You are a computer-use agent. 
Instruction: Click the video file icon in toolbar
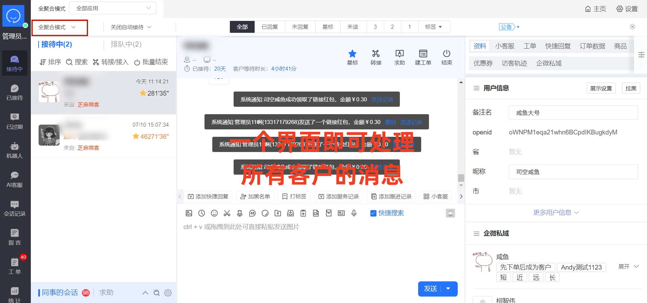[x=316, y=213]
